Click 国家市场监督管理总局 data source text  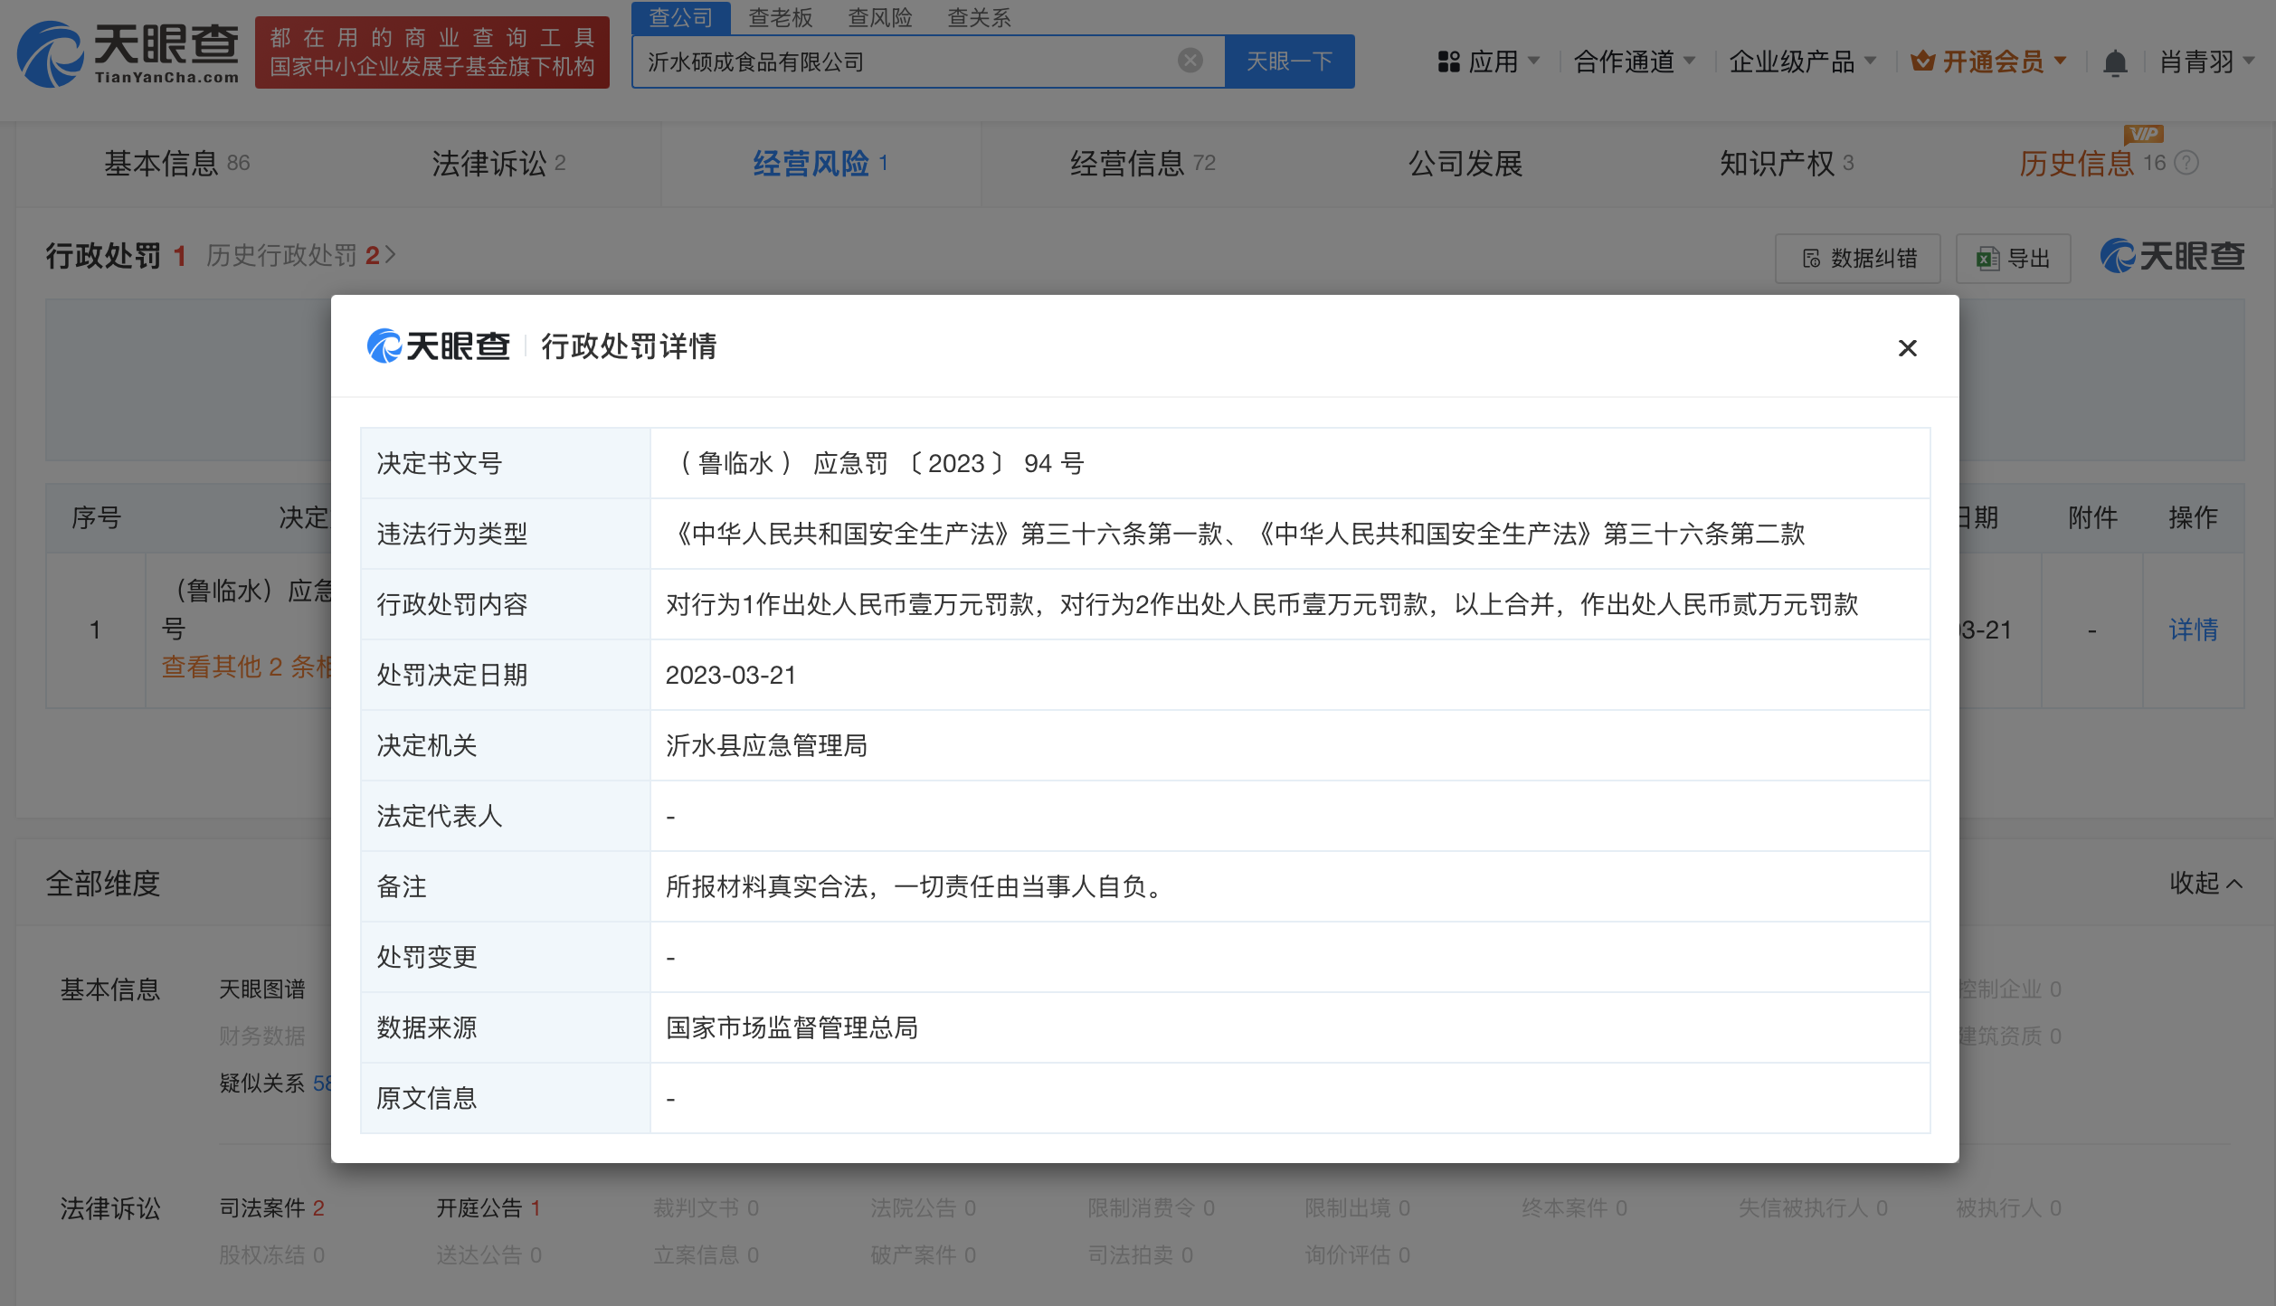coord(792,1028)
